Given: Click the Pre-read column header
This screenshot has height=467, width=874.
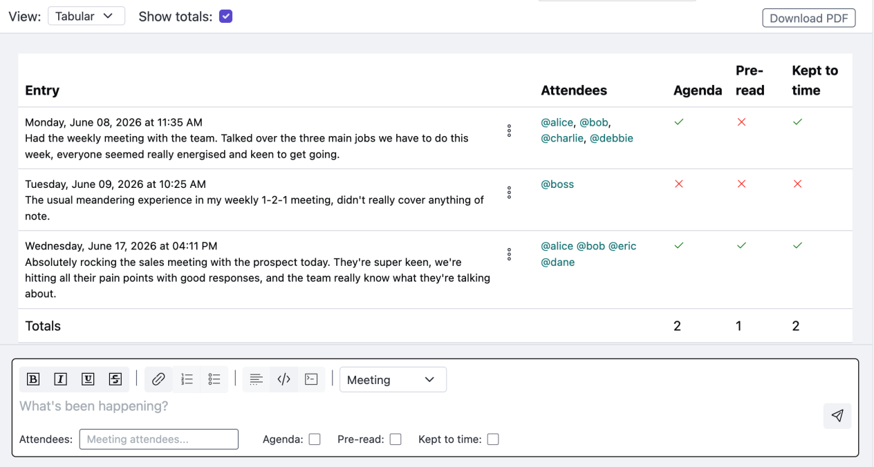Looking at the screenshot, I should (750, 80).
